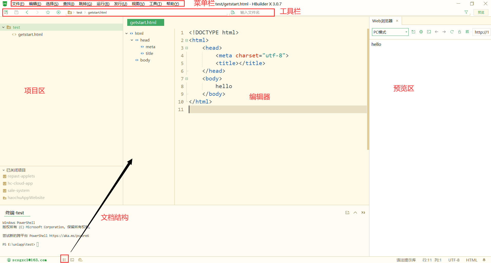Click the star bookmark icon in toolbar
Screen dimensions: 491x263
coord(48,12)
